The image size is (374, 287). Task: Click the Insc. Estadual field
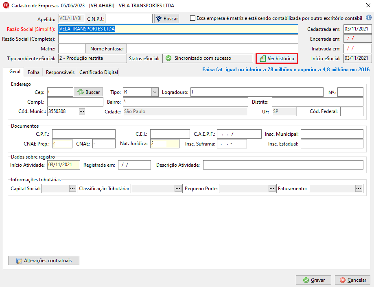coord(332,143)
